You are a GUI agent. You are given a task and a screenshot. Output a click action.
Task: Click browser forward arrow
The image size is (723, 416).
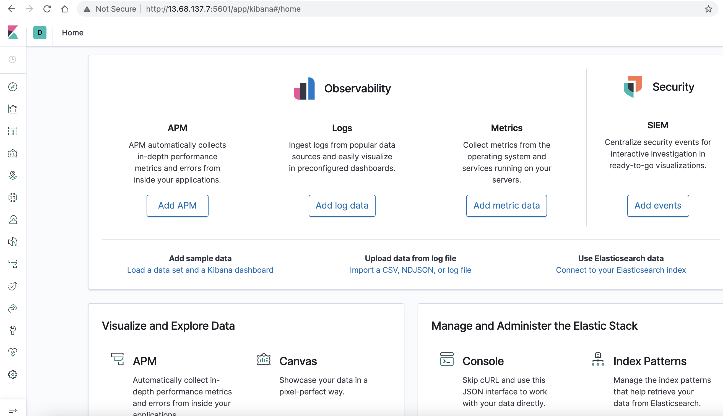pos(29,9)
